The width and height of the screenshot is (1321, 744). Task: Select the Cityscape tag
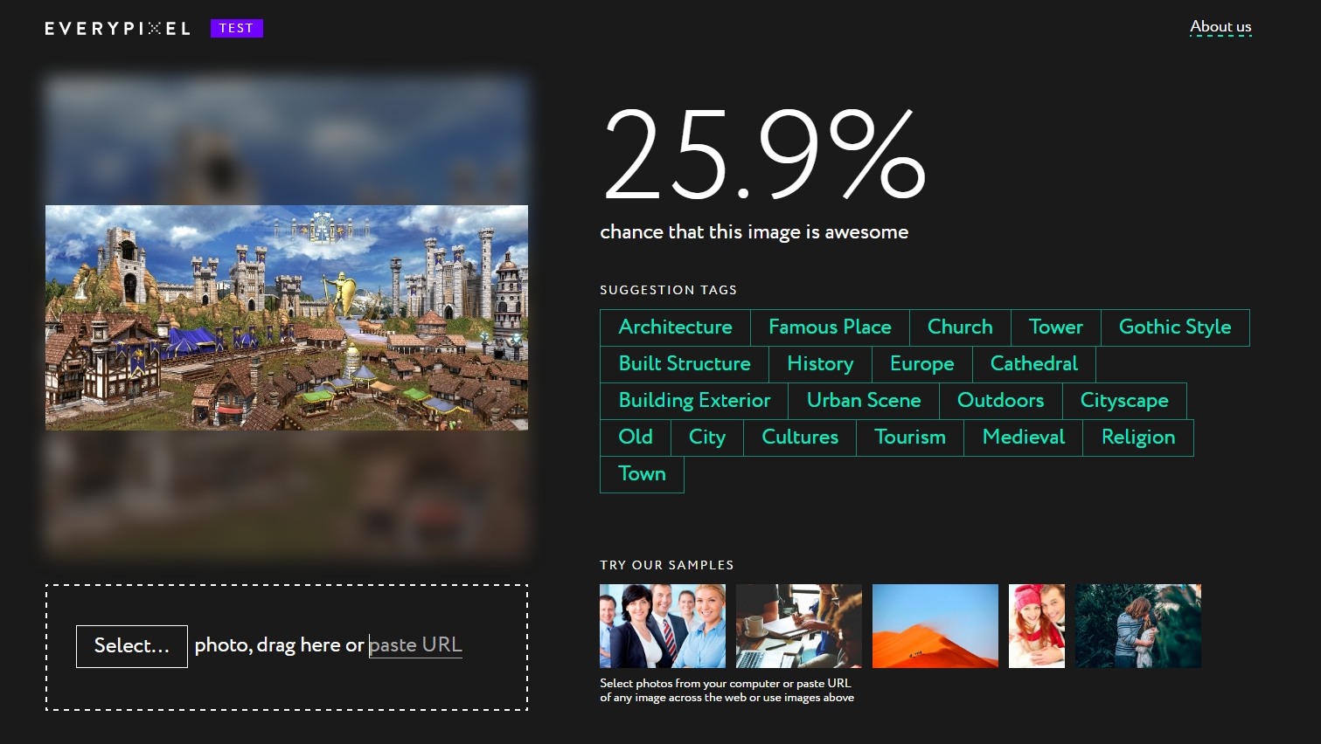tap(1124, 401)
